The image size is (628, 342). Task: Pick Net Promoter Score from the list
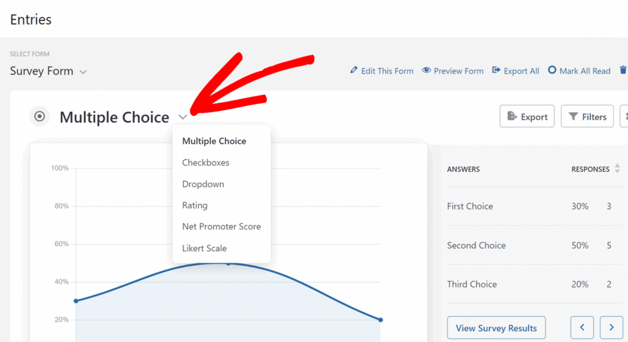point(221,227)
